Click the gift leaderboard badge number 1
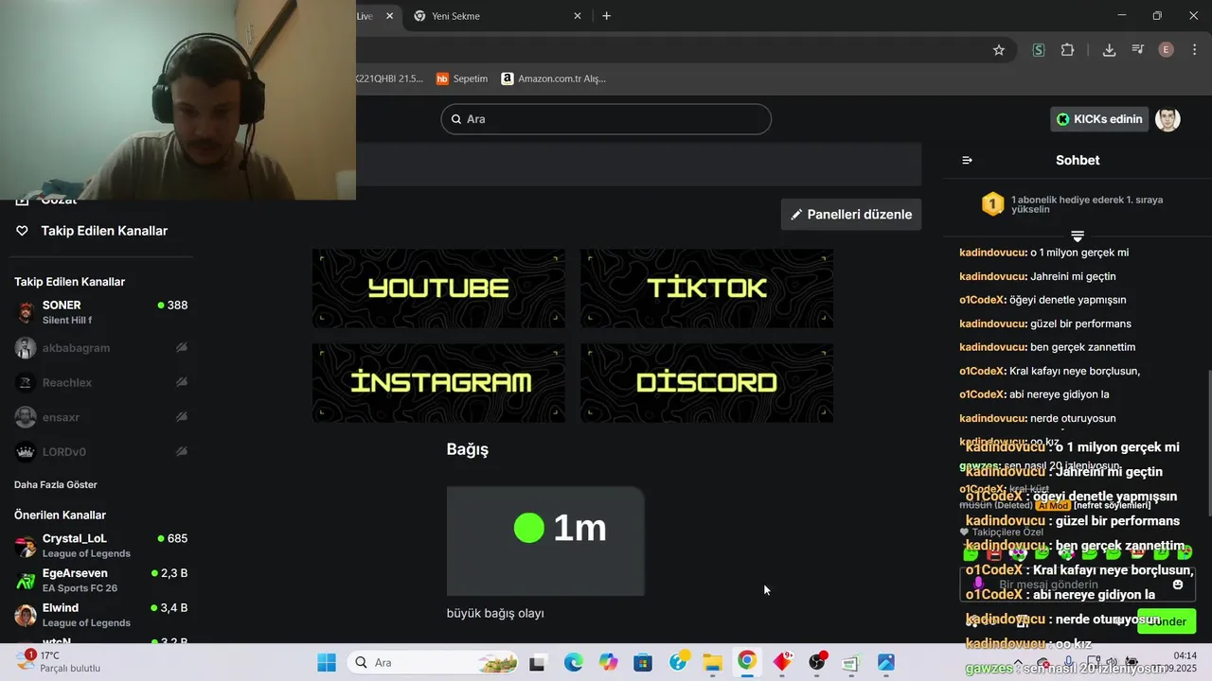 pos(992,204)
